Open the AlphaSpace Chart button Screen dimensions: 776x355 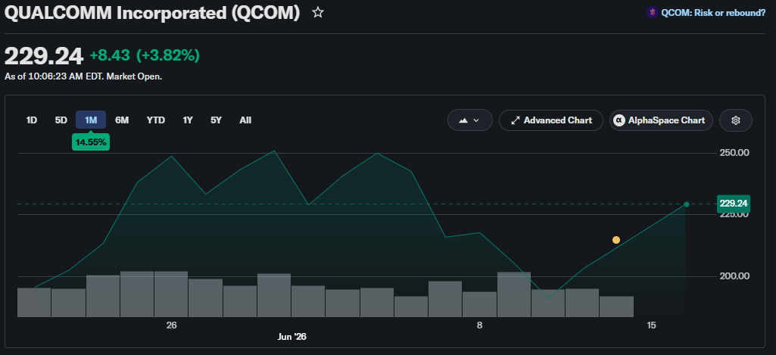(661, 120)
